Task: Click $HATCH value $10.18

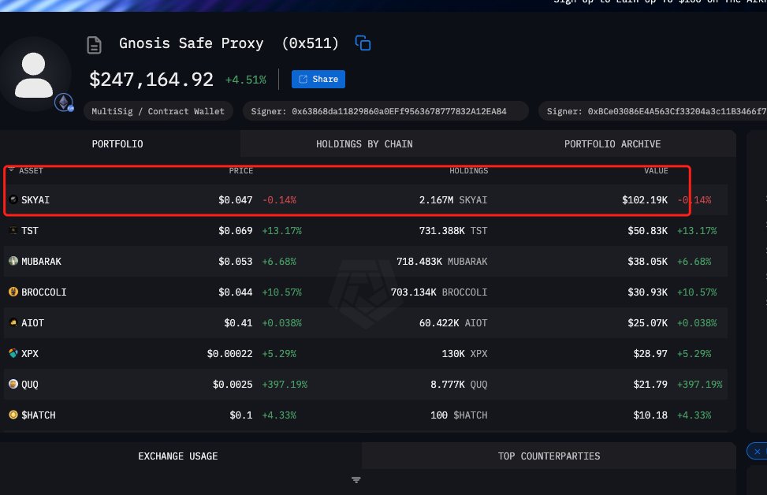Action: click(650, 415)
